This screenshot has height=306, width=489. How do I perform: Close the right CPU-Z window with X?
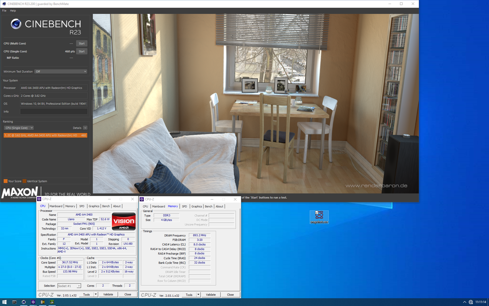pyautogui.click(x=235, y=199)
